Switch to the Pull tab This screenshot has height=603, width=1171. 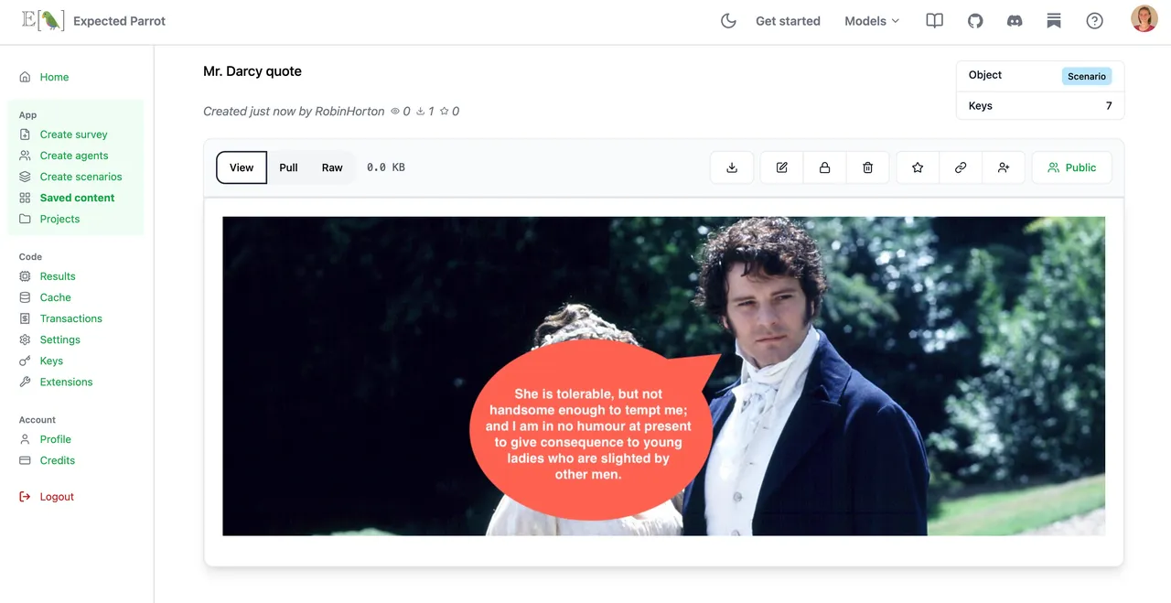click(x=288, y=167)
